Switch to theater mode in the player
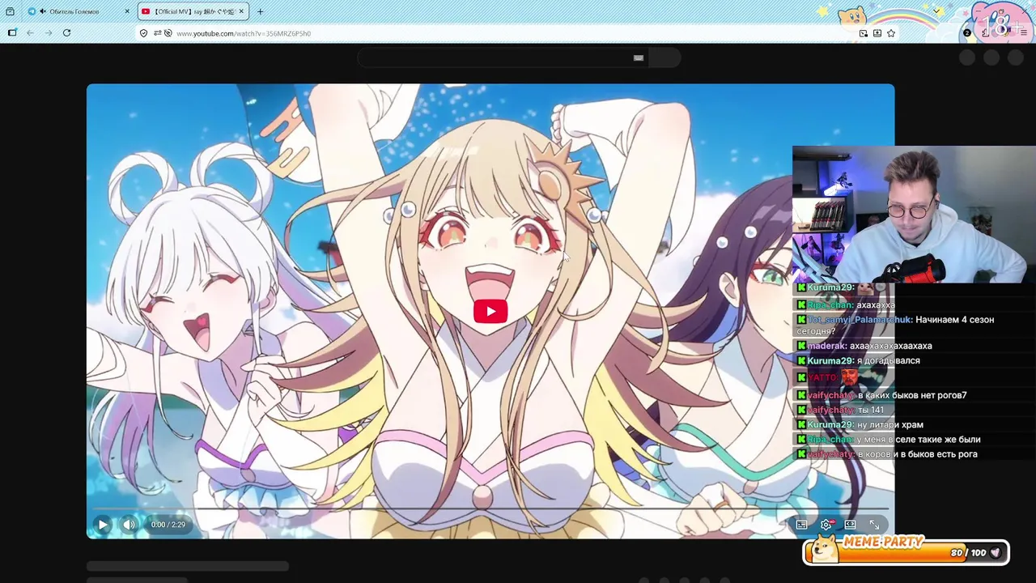1036x583 pixels. [850, 525]
